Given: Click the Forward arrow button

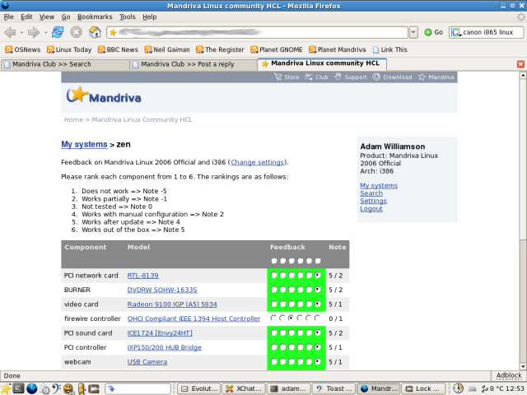Looking at the screenshot, I should tap(34, 32).
